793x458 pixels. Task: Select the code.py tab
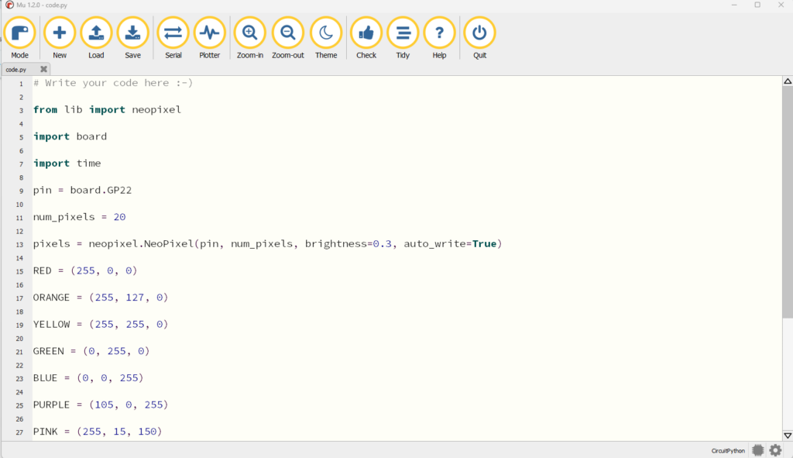(x=17, y=70)
